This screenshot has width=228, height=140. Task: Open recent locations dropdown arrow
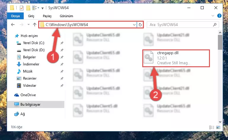click(x=28, y=24)
